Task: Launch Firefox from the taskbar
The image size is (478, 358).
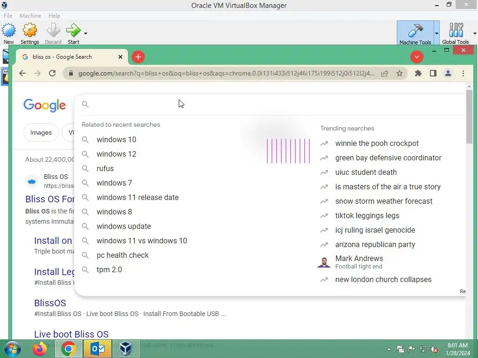Action: click(40, 349)
